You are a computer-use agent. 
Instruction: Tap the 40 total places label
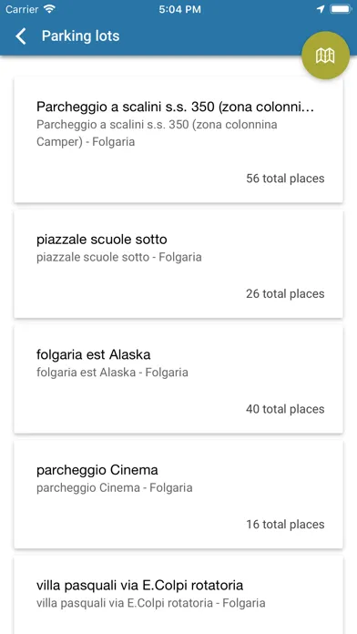tap(285, 409)
